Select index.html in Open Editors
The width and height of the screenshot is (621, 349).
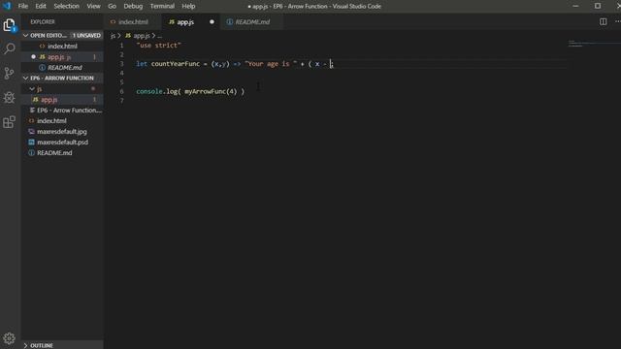pyautogui.click(x=62, y=47)
